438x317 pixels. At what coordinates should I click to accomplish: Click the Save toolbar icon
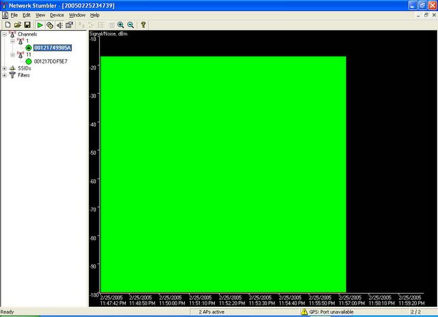coord(27,25)
